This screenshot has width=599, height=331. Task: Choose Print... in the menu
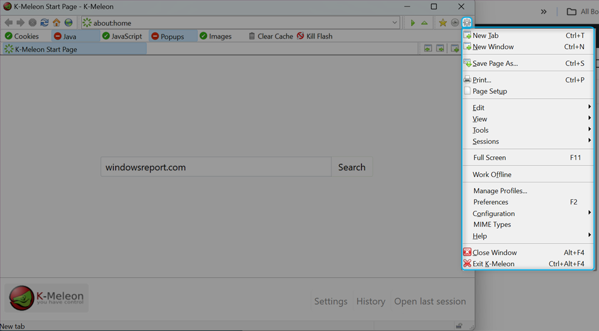[x=528, y=80]
